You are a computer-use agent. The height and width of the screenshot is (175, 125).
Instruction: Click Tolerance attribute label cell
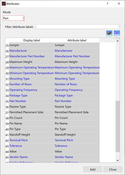pyautogui.click(x=77, y=146)
